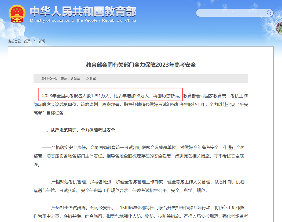282x222 pixels.
Task: Click the search magnifier icon
Action: (269, 13)
